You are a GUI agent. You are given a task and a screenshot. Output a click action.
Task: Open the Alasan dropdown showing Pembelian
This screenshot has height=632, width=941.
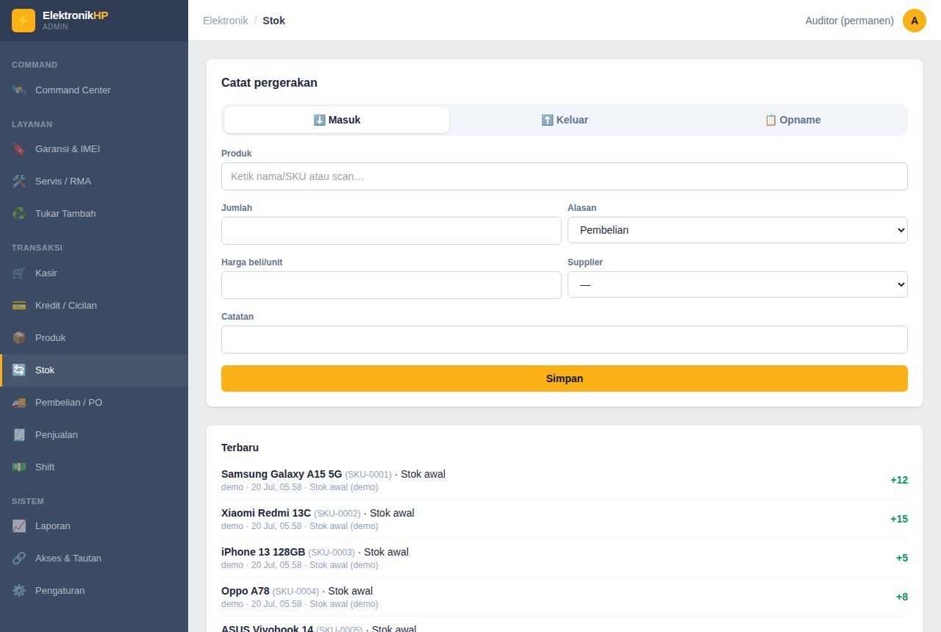point(737,230)
